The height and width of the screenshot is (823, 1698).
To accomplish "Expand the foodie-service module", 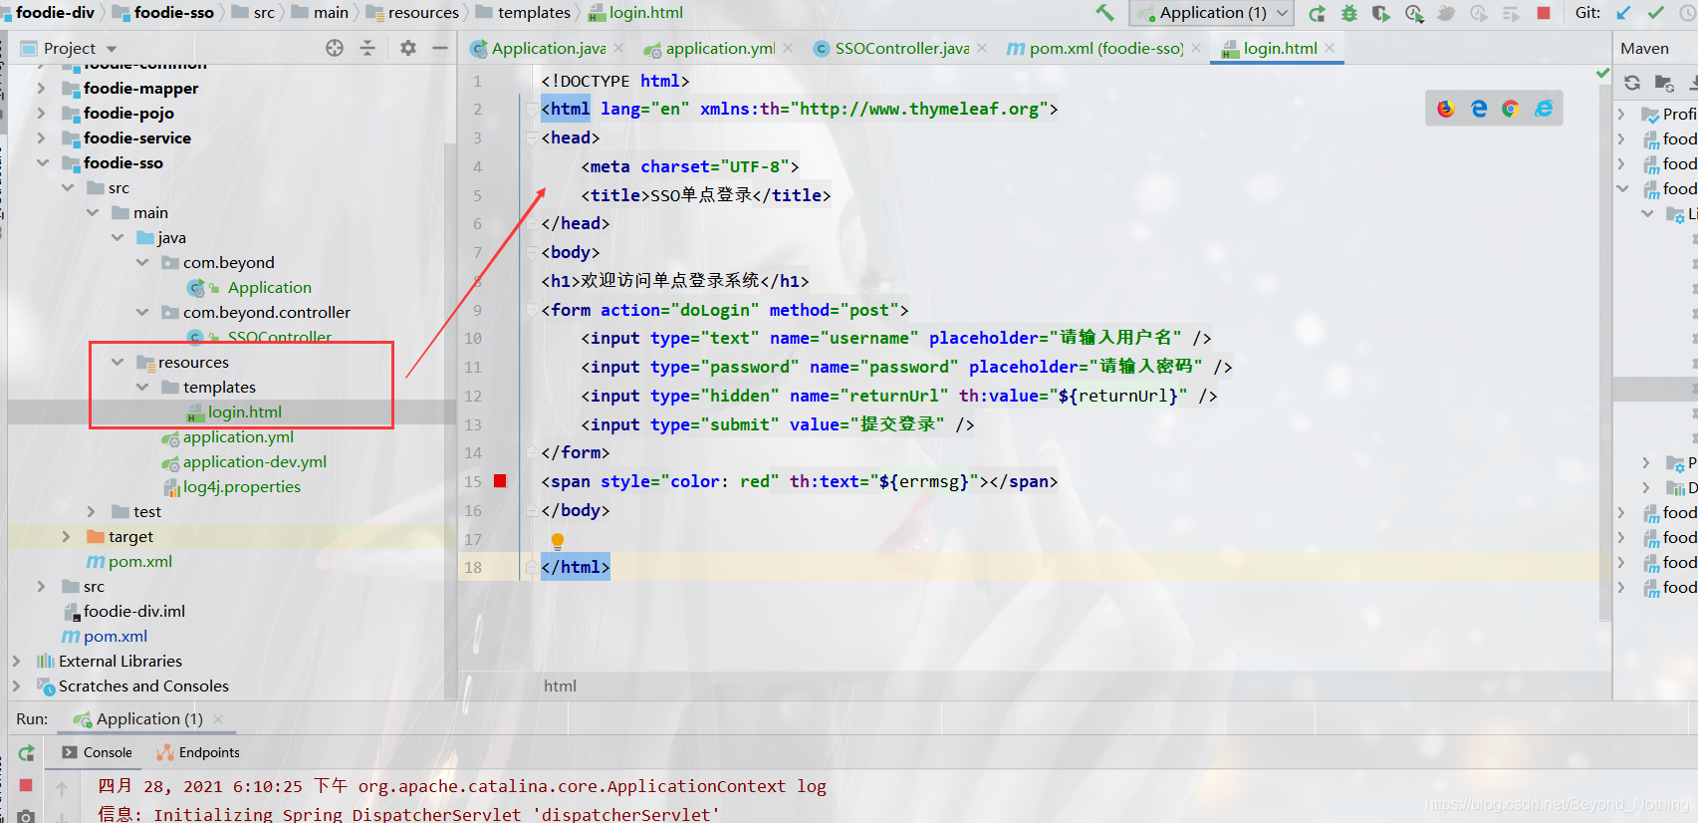I will click(41, 137).
